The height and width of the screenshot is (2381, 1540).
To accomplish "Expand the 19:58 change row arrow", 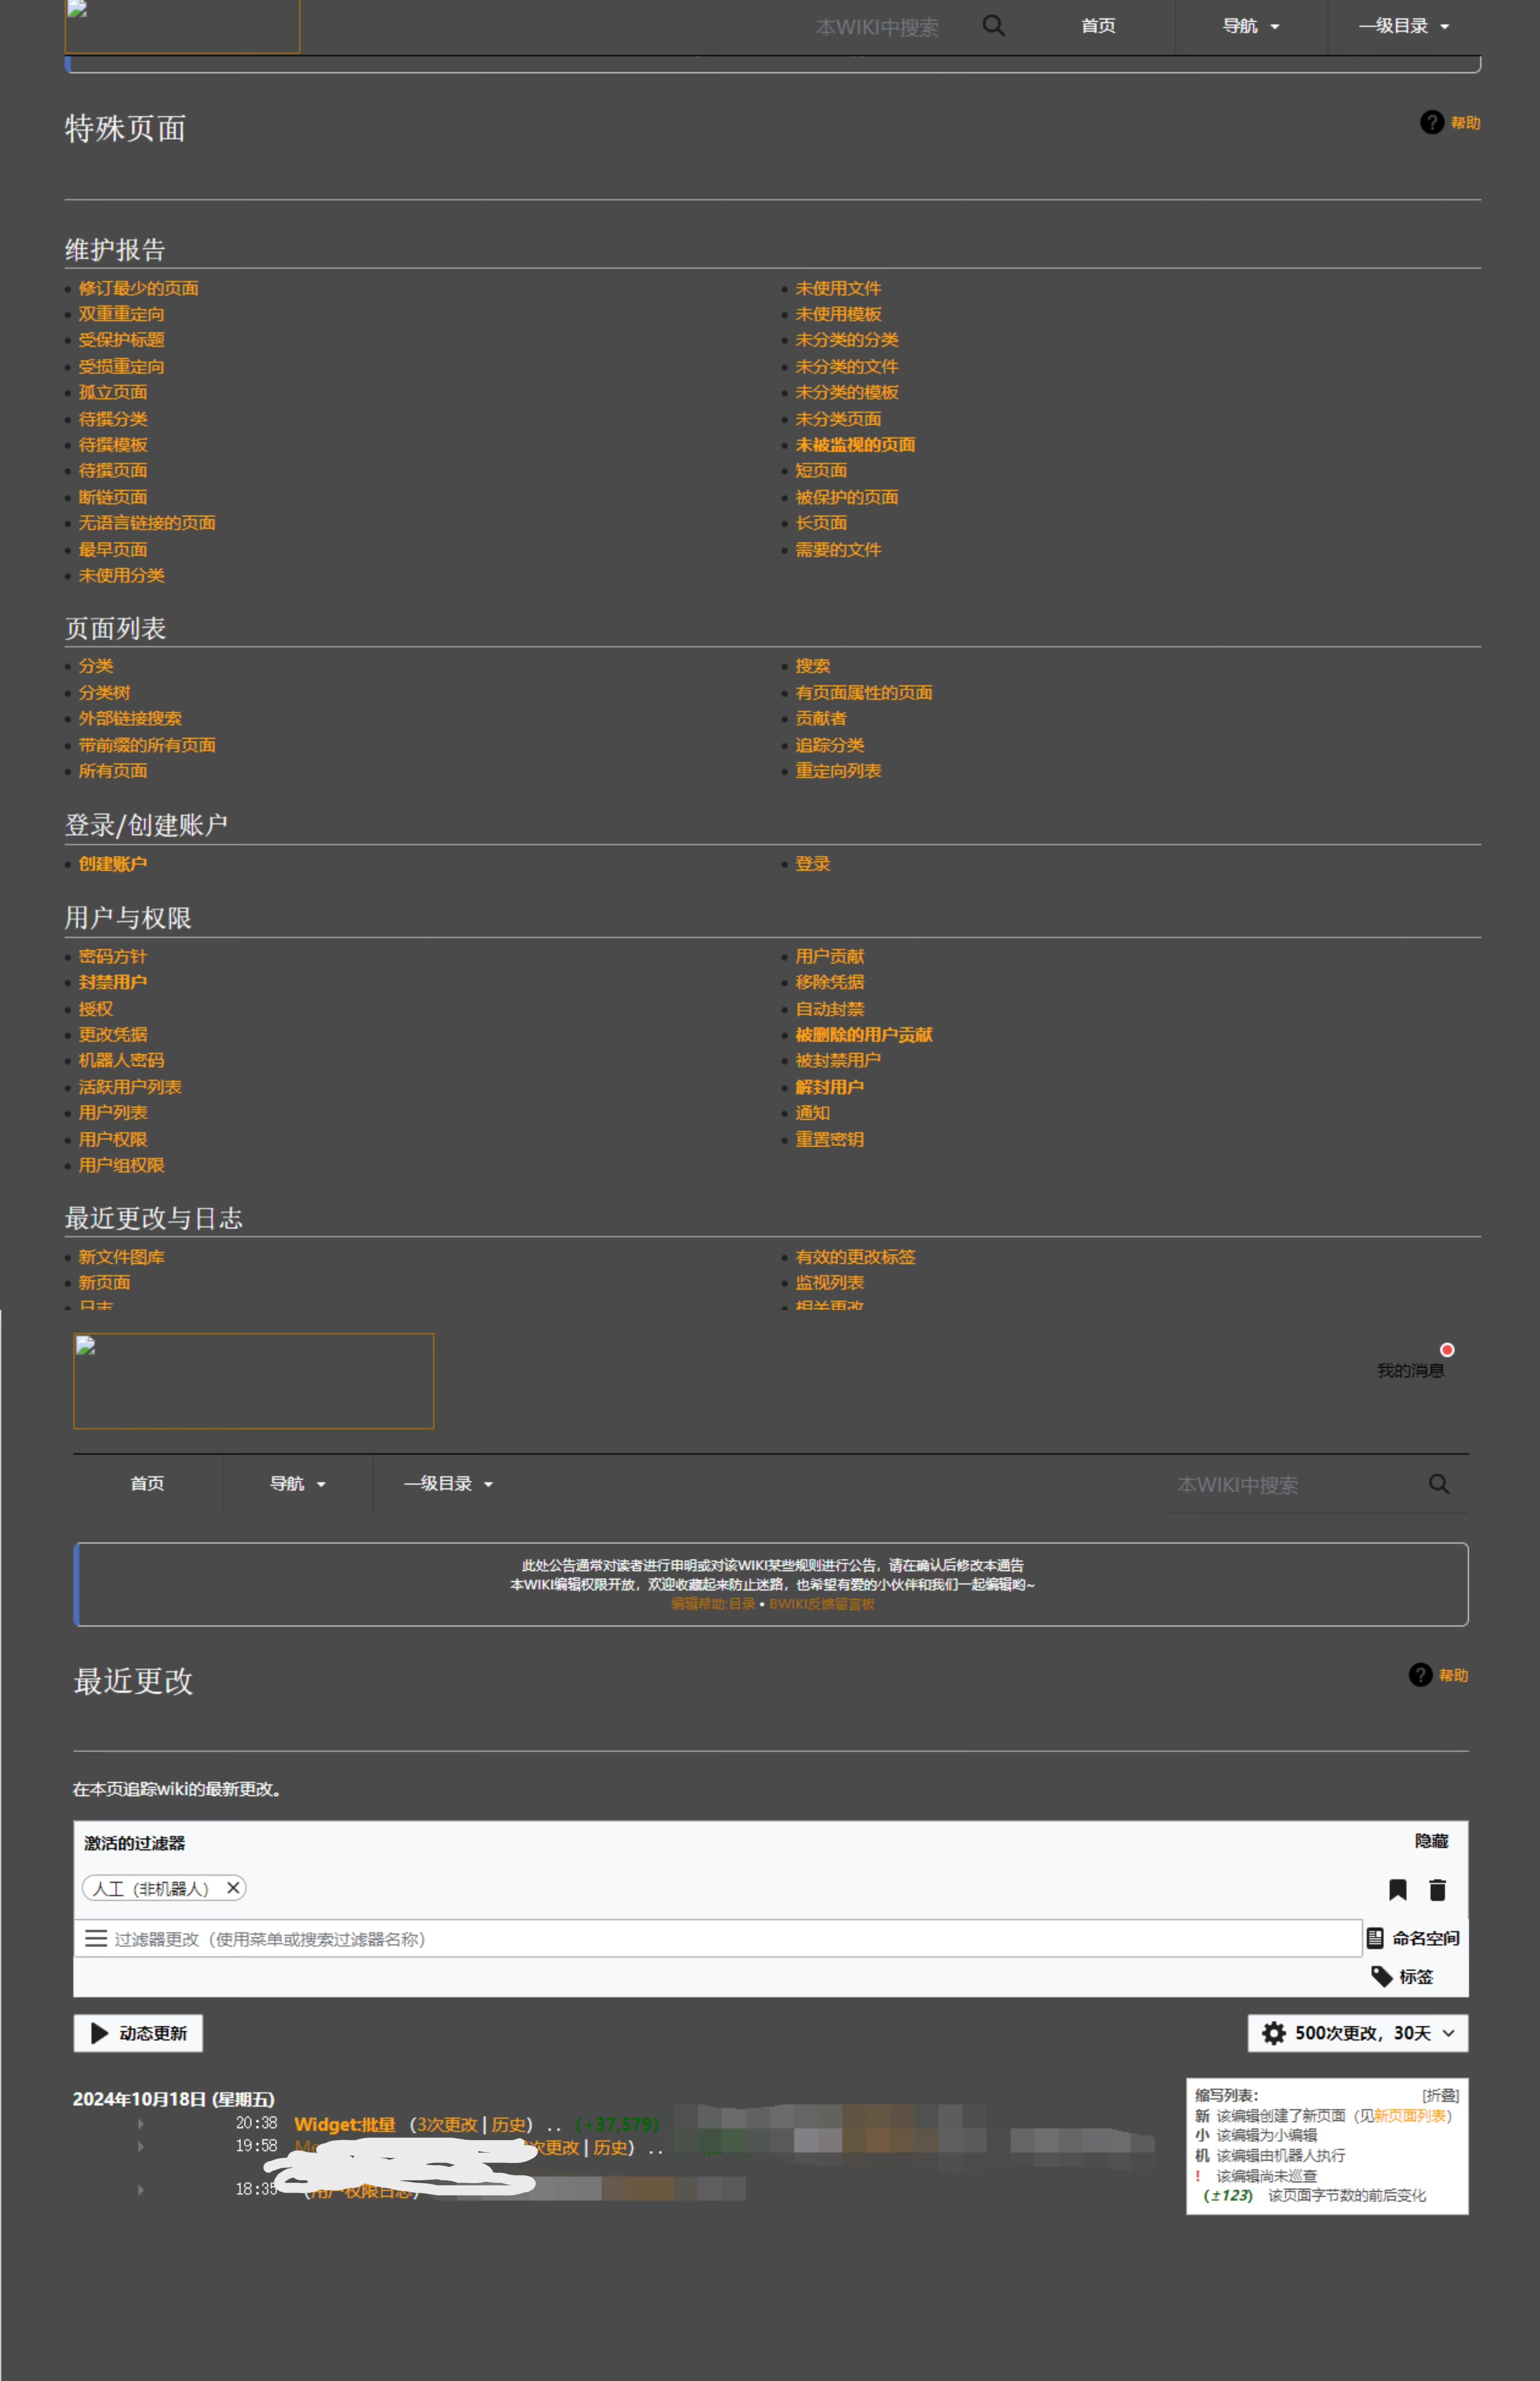I will pyautogui.click(x=141, y=2147).
